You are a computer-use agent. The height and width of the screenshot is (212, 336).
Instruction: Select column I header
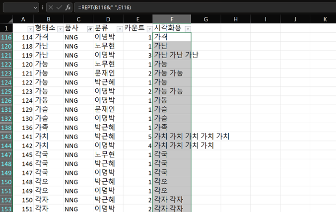point(266,19)
